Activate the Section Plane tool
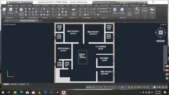 74,12
